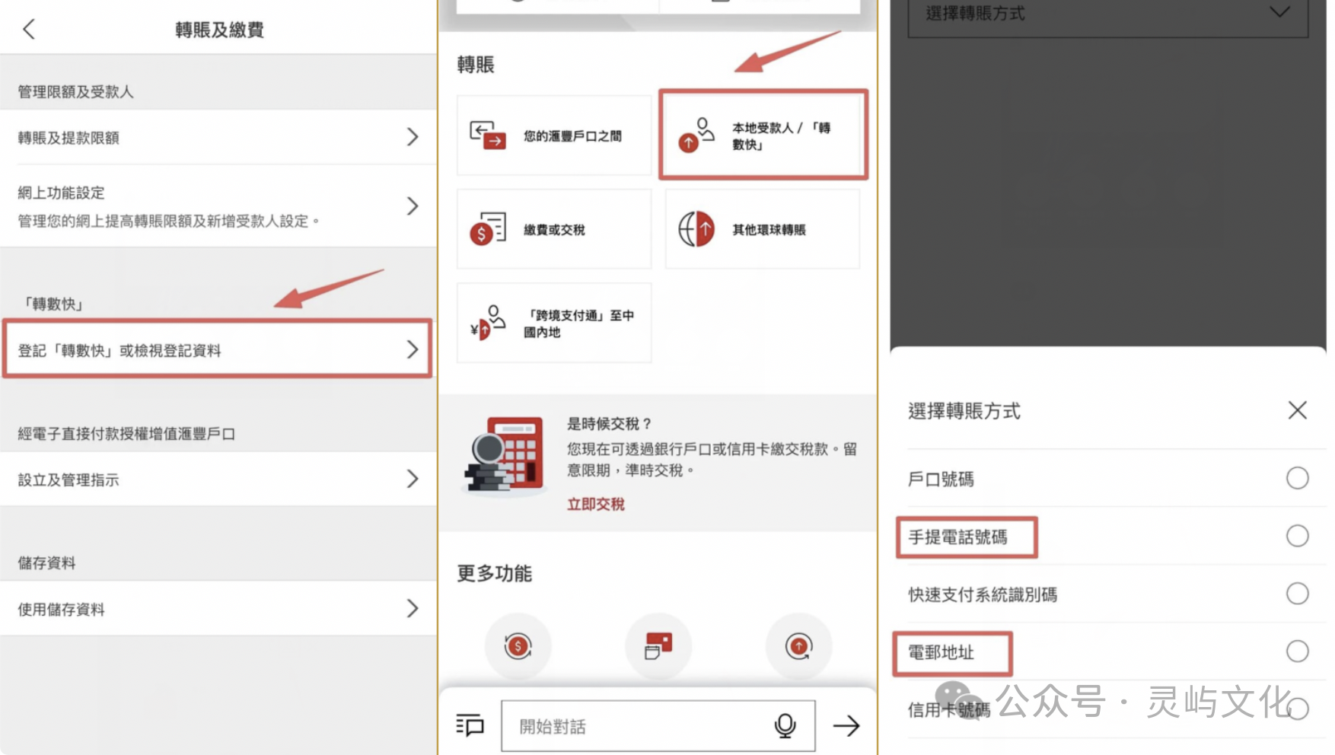This screenshot has height=755, width=1335.
Task: Select the 手提電話號碼 radio button
Action: click(1297, 536)
